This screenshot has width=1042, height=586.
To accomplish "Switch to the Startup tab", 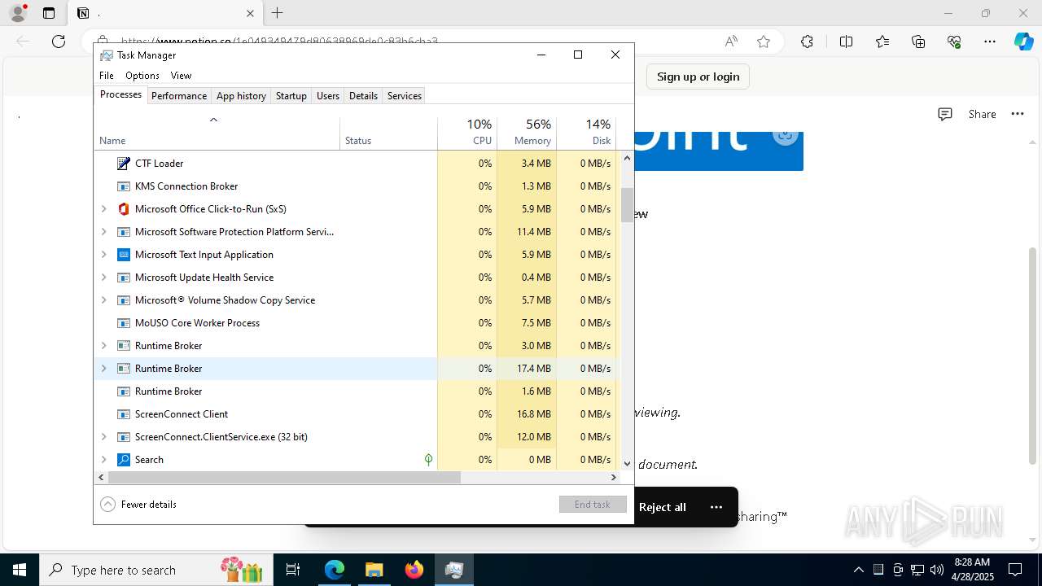I will [x=291, y=96].
